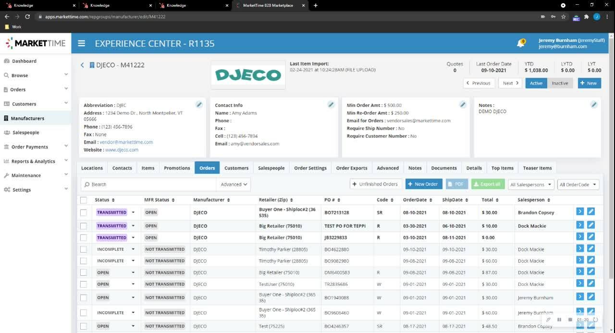615x333 pixels.
Task: Open the Teaser Items tab
Action: point(537,168)
